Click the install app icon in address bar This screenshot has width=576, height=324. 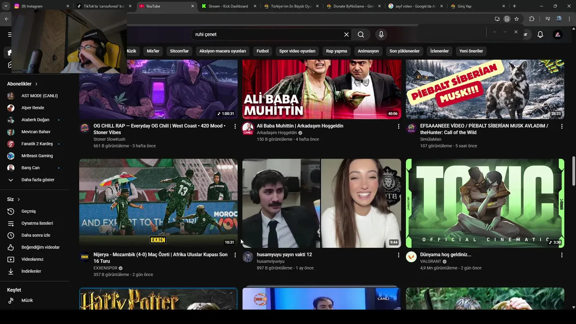[497, 19]
